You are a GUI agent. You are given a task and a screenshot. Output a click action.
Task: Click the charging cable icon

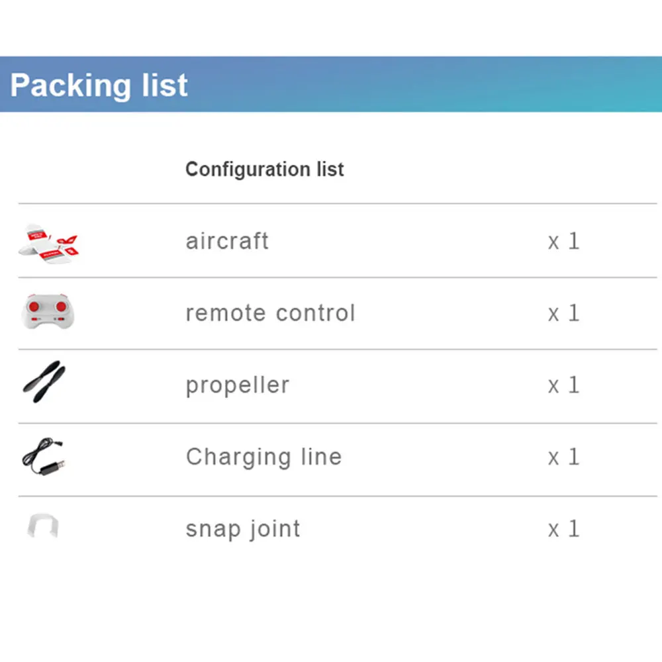(x=44, y=457)
